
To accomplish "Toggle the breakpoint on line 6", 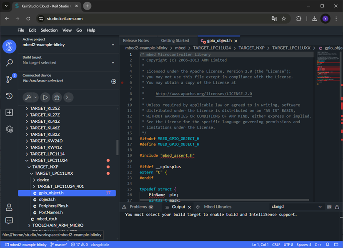I will pyautogui.click(x=122, y=83).
